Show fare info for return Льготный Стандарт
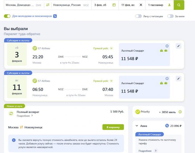The height and width of the screenshot is (153, 195). pyautogui.click(x=167, y=79)
